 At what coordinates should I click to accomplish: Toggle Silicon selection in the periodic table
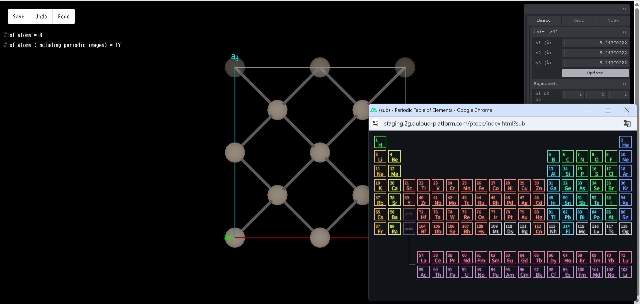click(x=567, y=171)
